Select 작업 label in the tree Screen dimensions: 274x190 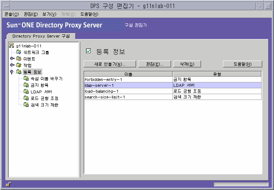click(27, 65)
